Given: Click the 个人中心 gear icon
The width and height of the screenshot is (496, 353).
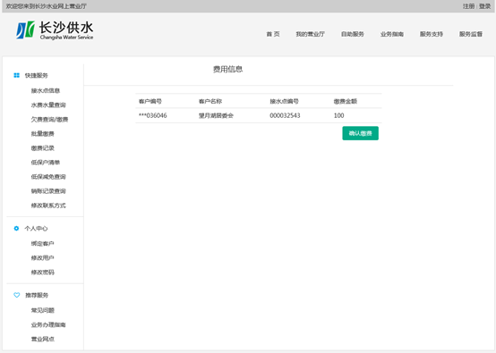Looking at the screenshot, I should coord(16,228).
